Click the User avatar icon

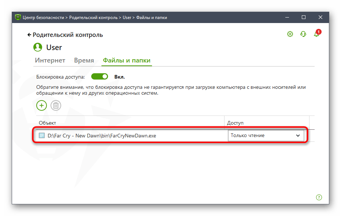(38, 47)
